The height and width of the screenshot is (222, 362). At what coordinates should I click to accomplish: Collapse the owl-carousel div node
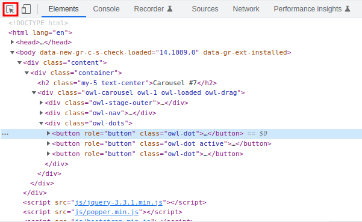34,93
